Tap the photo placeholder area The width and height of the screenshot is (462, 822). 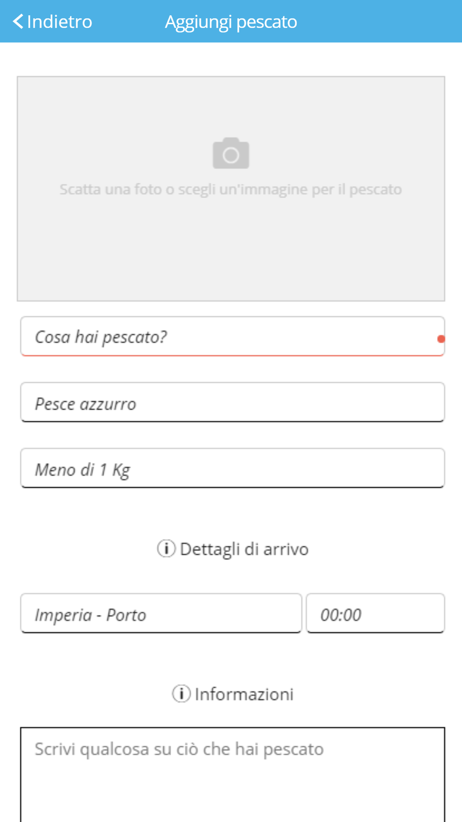pyautogui.click(x=231, y=189)
